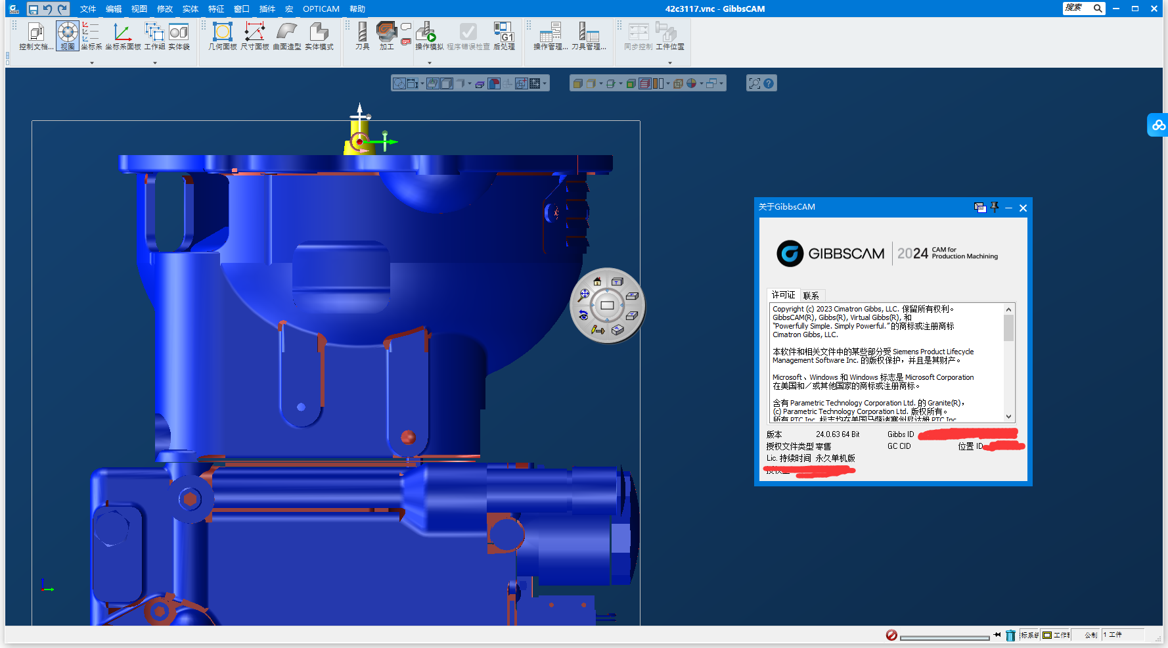Open the 编辑 menu
Screen dimensions: 1168x648
(114, 9)
